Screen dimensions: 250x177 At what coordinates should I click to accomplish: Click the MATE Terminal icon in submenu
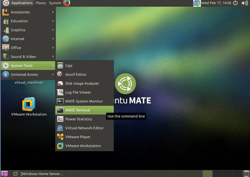(x=60, y=110)
